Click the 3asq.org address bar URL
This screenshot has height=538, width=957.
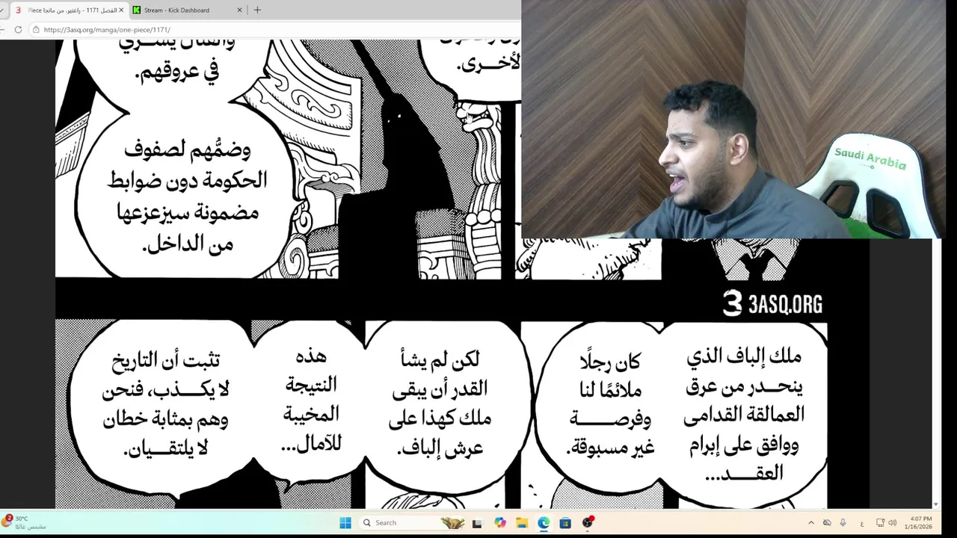(x=107, y=30)
